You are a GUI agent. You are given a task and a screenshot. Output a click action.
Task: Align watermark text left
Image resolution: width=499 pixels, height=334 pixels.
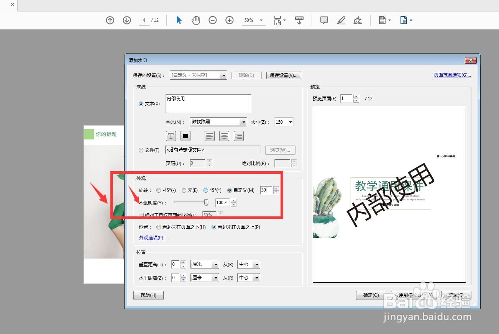210,136
